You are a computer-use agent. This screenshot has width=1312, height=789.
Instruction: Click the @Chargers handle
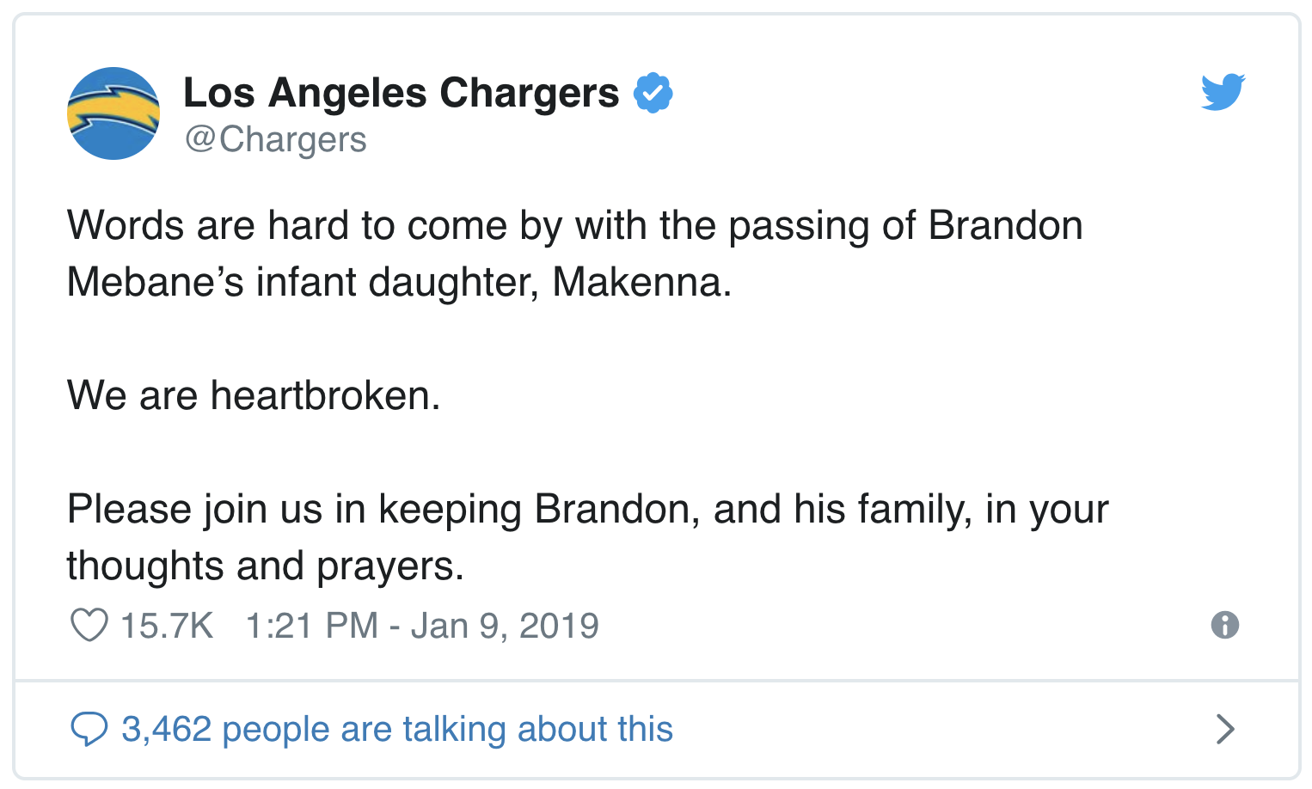coord(276,139)
